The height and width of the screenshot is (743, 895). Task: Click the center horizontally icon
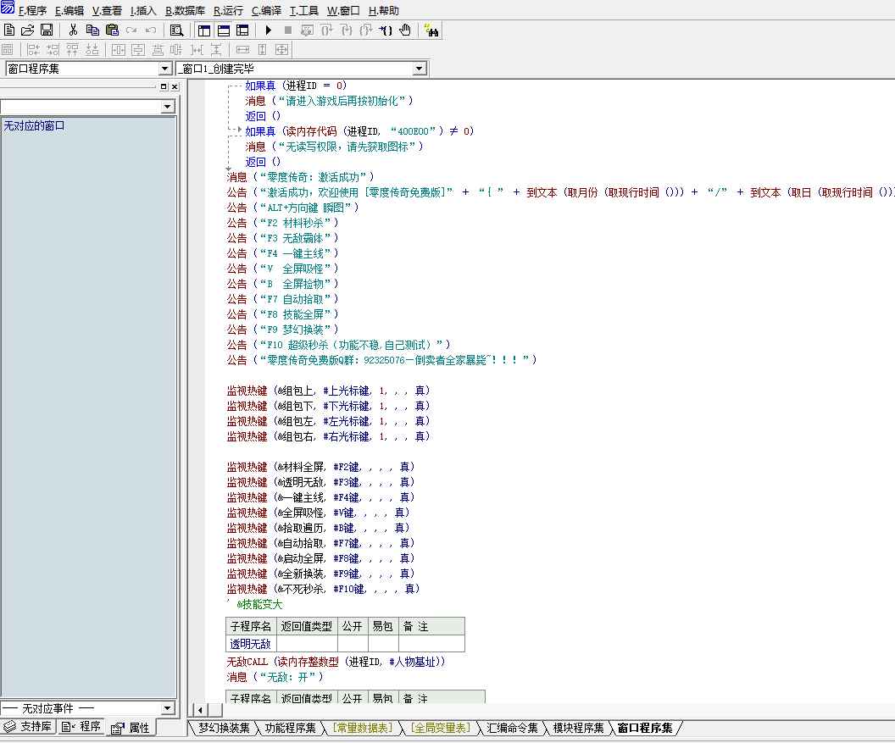click(119, 50)
